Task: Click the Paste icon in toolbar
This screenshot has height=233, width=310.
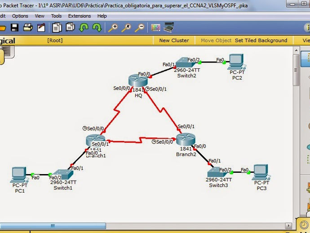Action: pos(71,27)
